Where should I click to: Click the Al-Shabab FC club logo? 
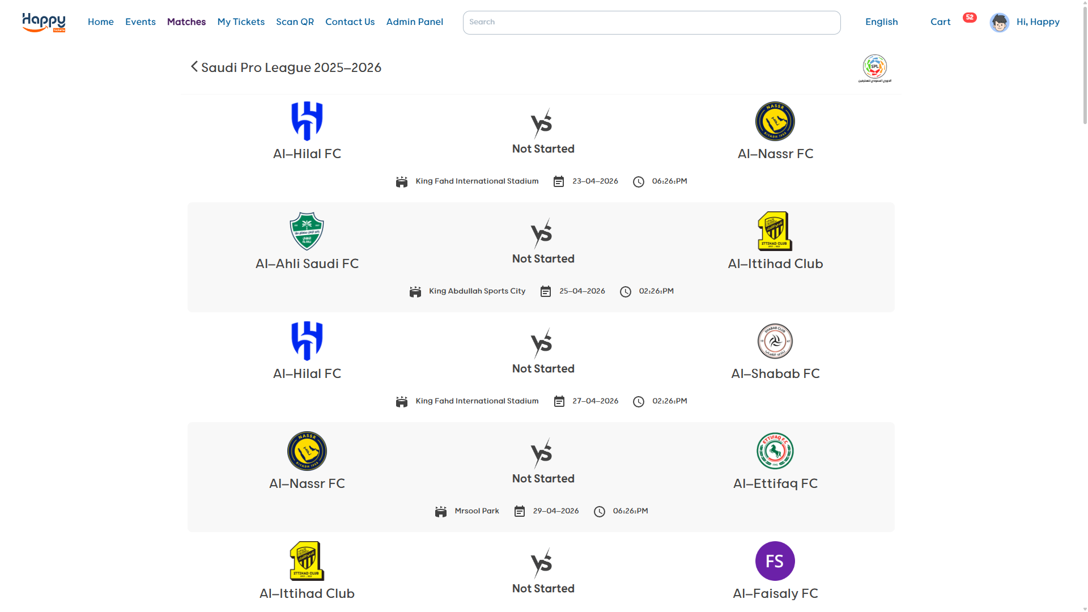click(x=774, y=341)
